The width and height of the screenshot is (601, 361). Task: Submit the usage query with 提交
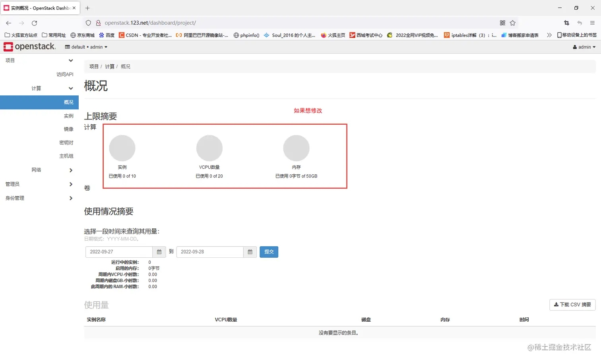click(x=269, y=252)
